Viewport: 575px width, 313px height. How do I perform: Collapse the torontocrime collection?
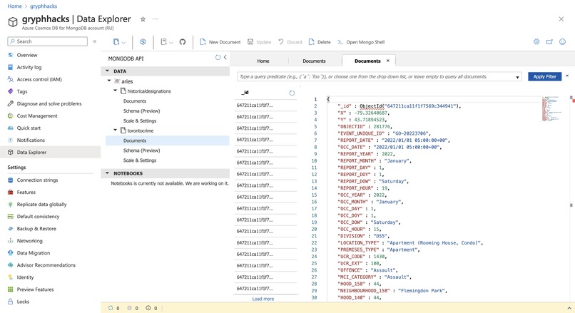[115, 130]
